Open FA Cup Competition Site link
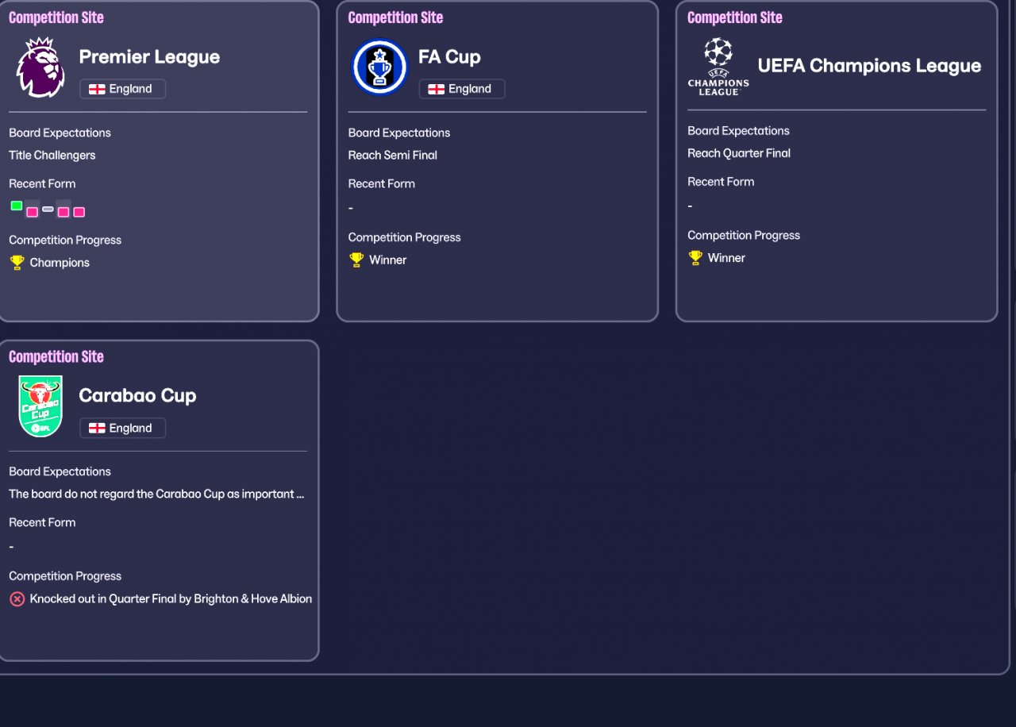Screen dimensions: 1016x727 (395, 17)
